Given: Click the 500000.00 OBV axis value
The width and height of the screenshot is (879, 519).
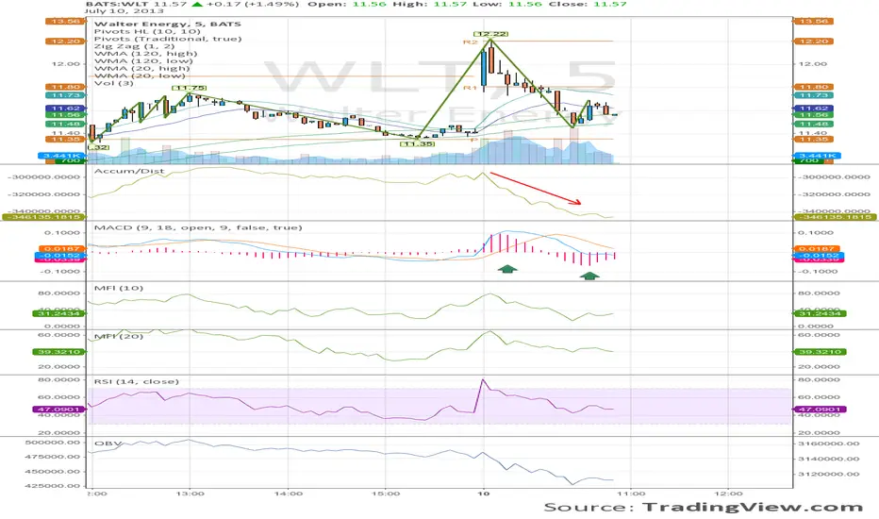Looking at the screenshot, I should (53, 443).
